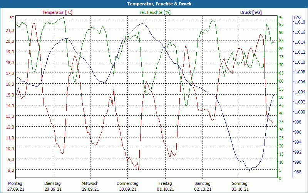Click the 21,0 temperature axis tick
Viewport: 308px width, 193px height.
coord(10,30)
